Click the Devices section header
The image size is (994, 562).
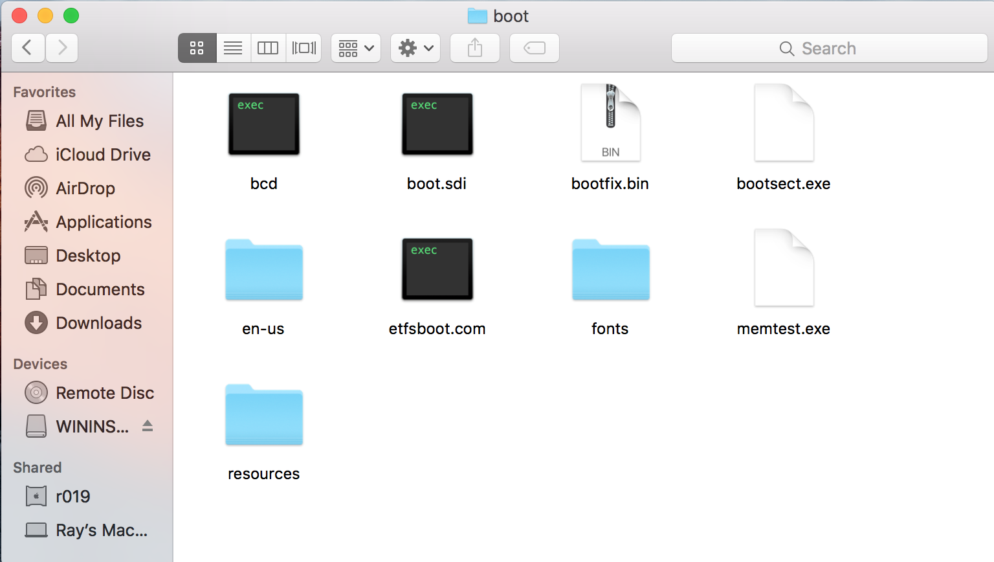click(40, 364)
